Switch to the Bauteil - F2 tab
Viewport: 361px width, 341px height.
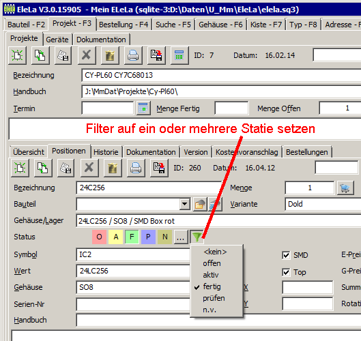pos(26,25)
